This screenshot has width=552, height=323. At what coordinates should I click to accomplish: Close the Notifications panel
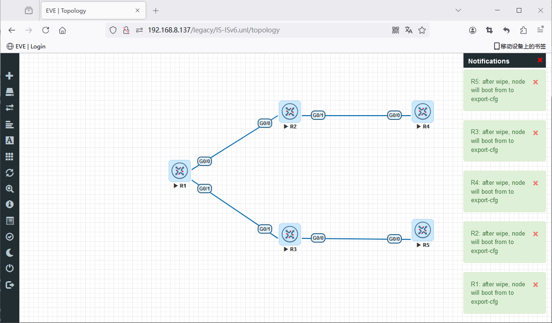(540, 60)
